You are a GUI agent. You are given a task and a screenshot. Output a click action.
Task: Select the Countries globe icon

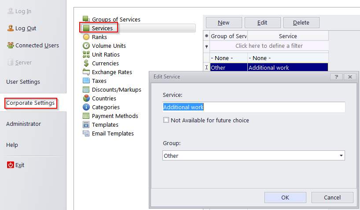point(86,98)
